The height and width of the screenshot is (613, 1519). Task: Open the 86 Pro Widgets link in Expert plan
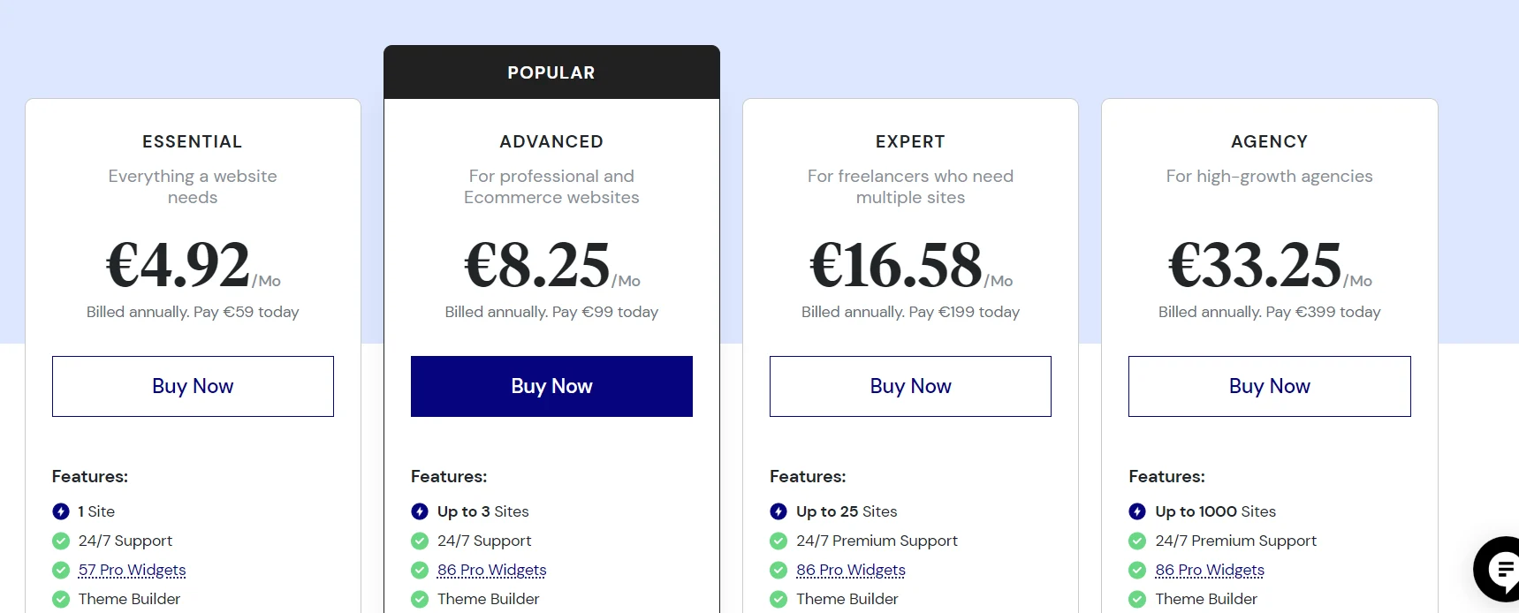pos(850,570)
